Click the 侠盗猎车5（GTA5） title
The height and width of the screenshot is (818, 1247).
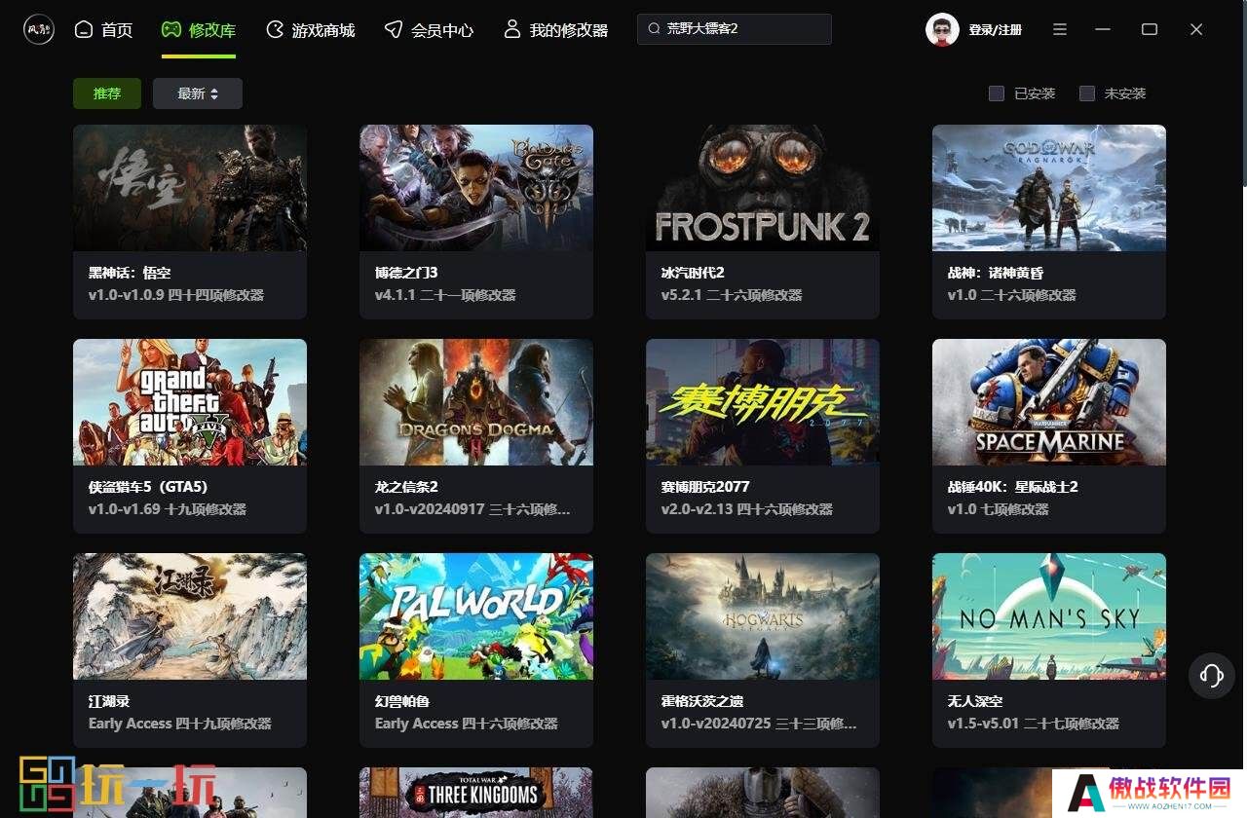[x=148, y=487]
